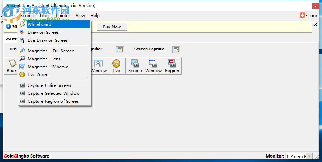Capture Region using toolbar icon
322x162 pixels.
(x=172, y=66)
